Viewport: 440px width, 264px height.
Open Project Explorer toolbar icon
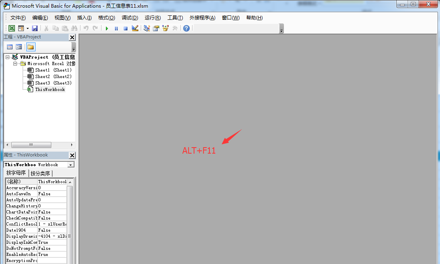pos(147,28)
